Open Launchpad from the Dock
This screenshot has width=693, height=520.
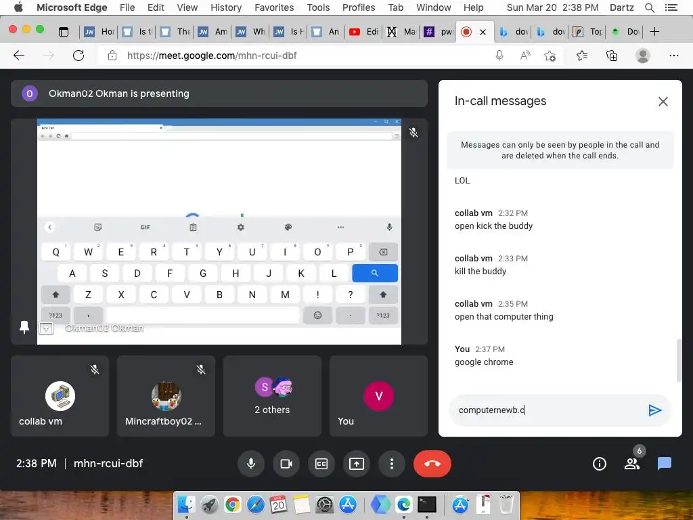(210, 504)
